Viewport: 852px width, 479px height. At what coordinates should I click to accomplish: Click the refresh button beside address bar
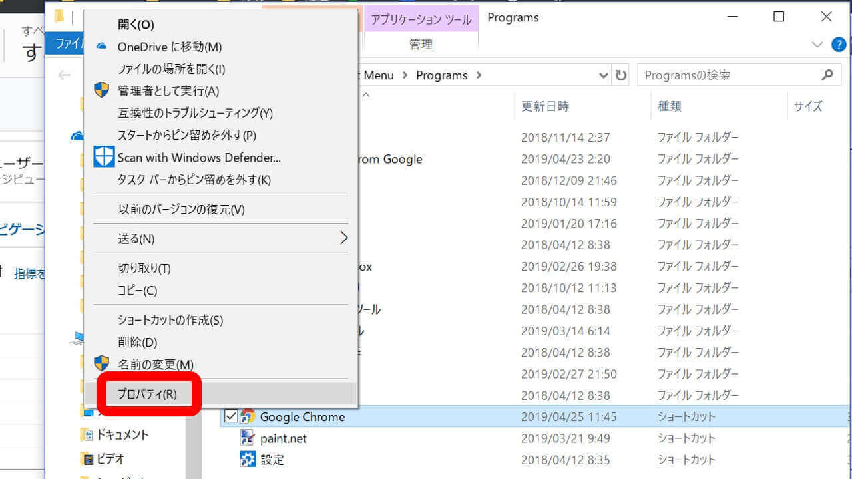coord(621,75)
